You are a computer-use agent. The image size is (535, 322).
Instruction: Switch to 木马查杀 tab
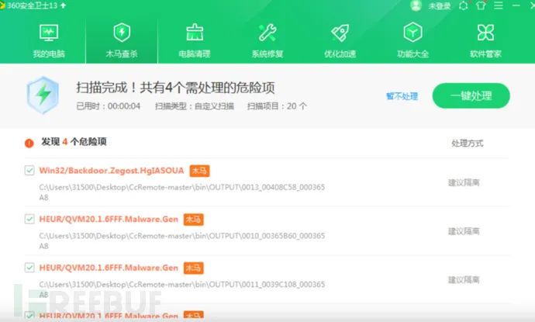click(x=122, y=41)
